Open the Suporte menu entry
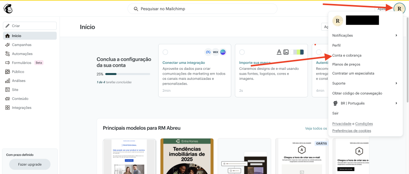 [339, 83]
